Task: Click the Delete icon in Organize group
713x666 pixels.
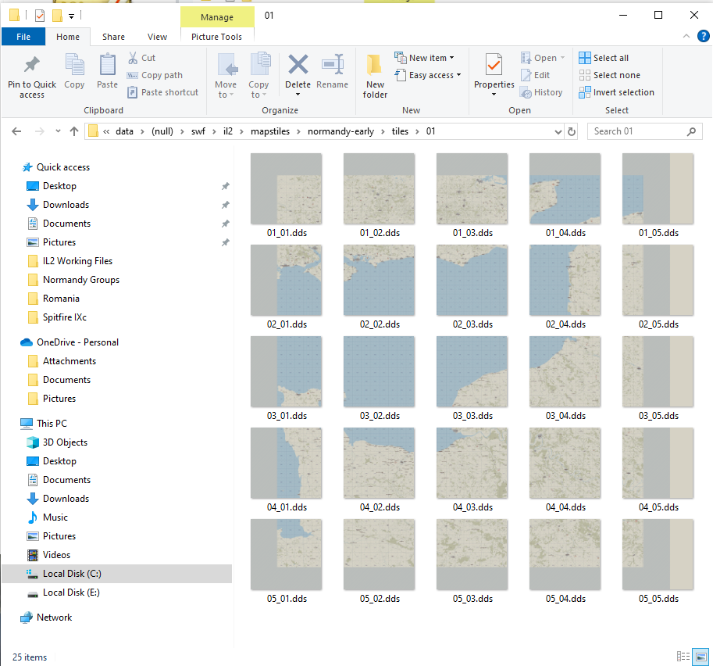Action: pyautogui.click(x=298, y=66)
